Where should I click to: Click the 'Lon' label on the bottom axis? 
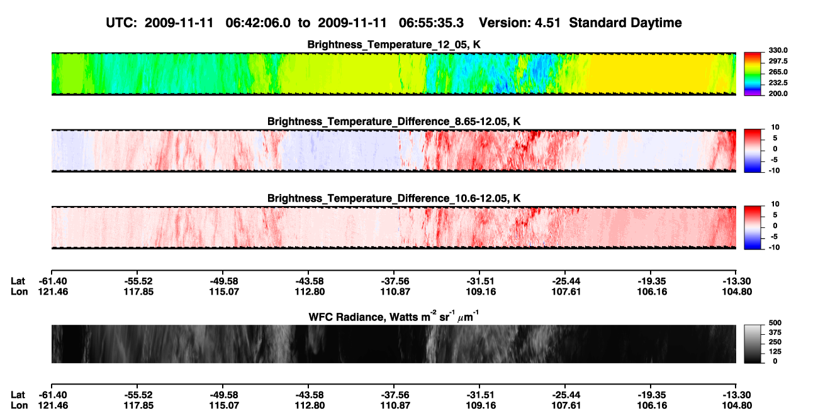[x=19, y=405]
